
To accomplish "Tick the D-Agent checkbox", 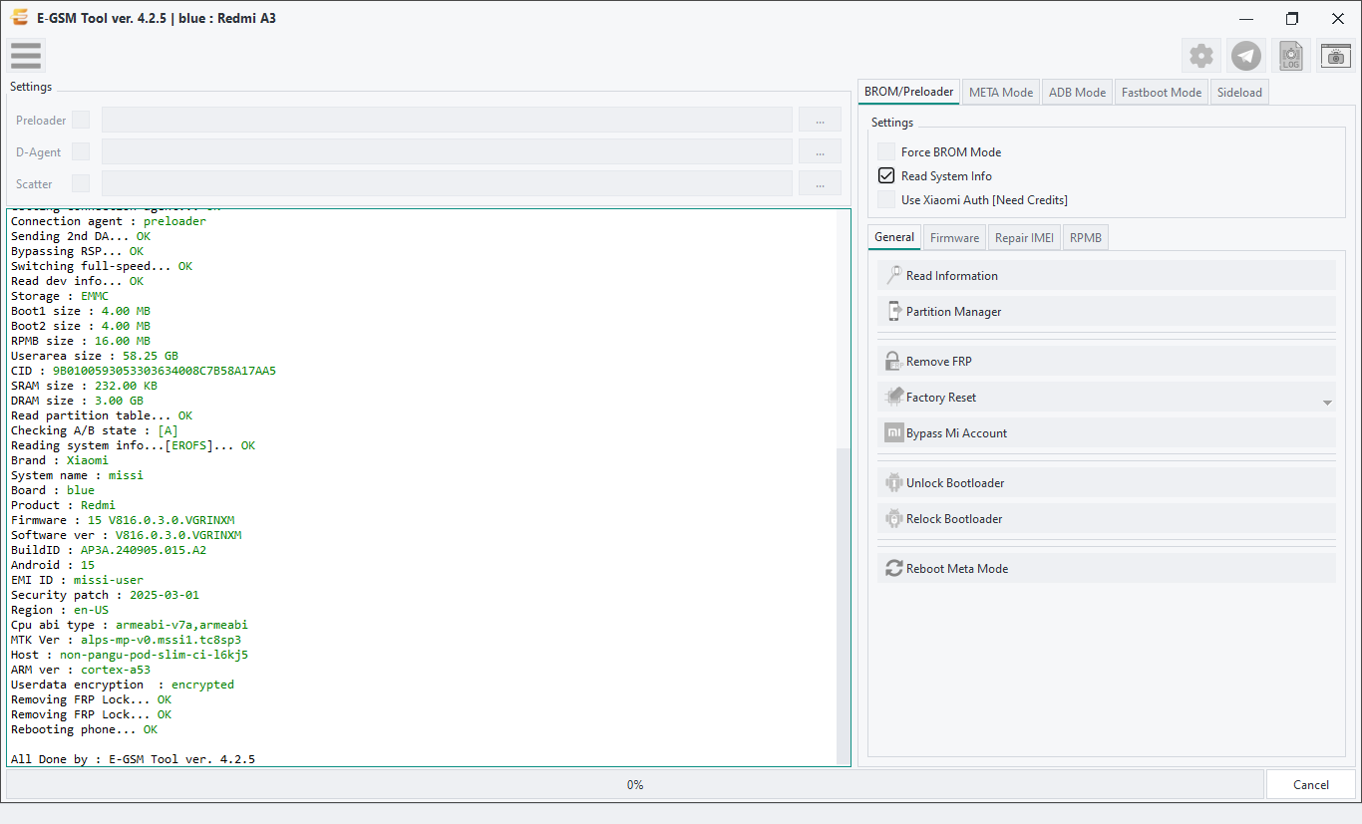I will tap(81, 151).
